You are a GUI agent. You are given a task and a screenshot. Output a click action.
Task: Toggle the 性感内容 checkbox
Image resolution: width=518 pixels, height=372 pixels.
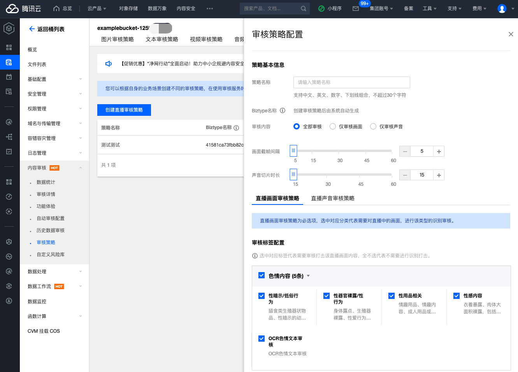457,296
